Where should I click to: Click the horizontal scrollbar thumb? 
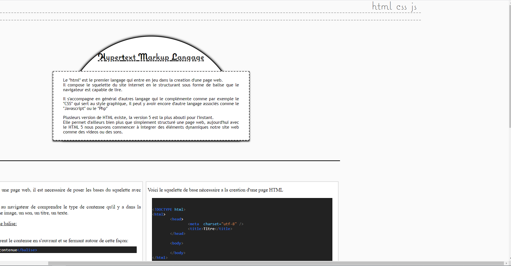coord(275,263)
